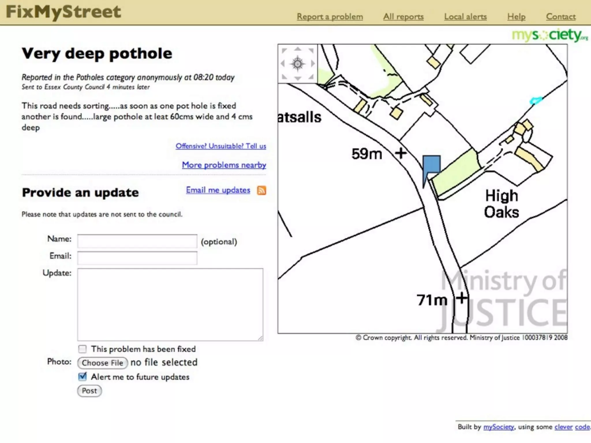Tick 'This problem has been fixed' checkbox

click(x=83, y=349)
